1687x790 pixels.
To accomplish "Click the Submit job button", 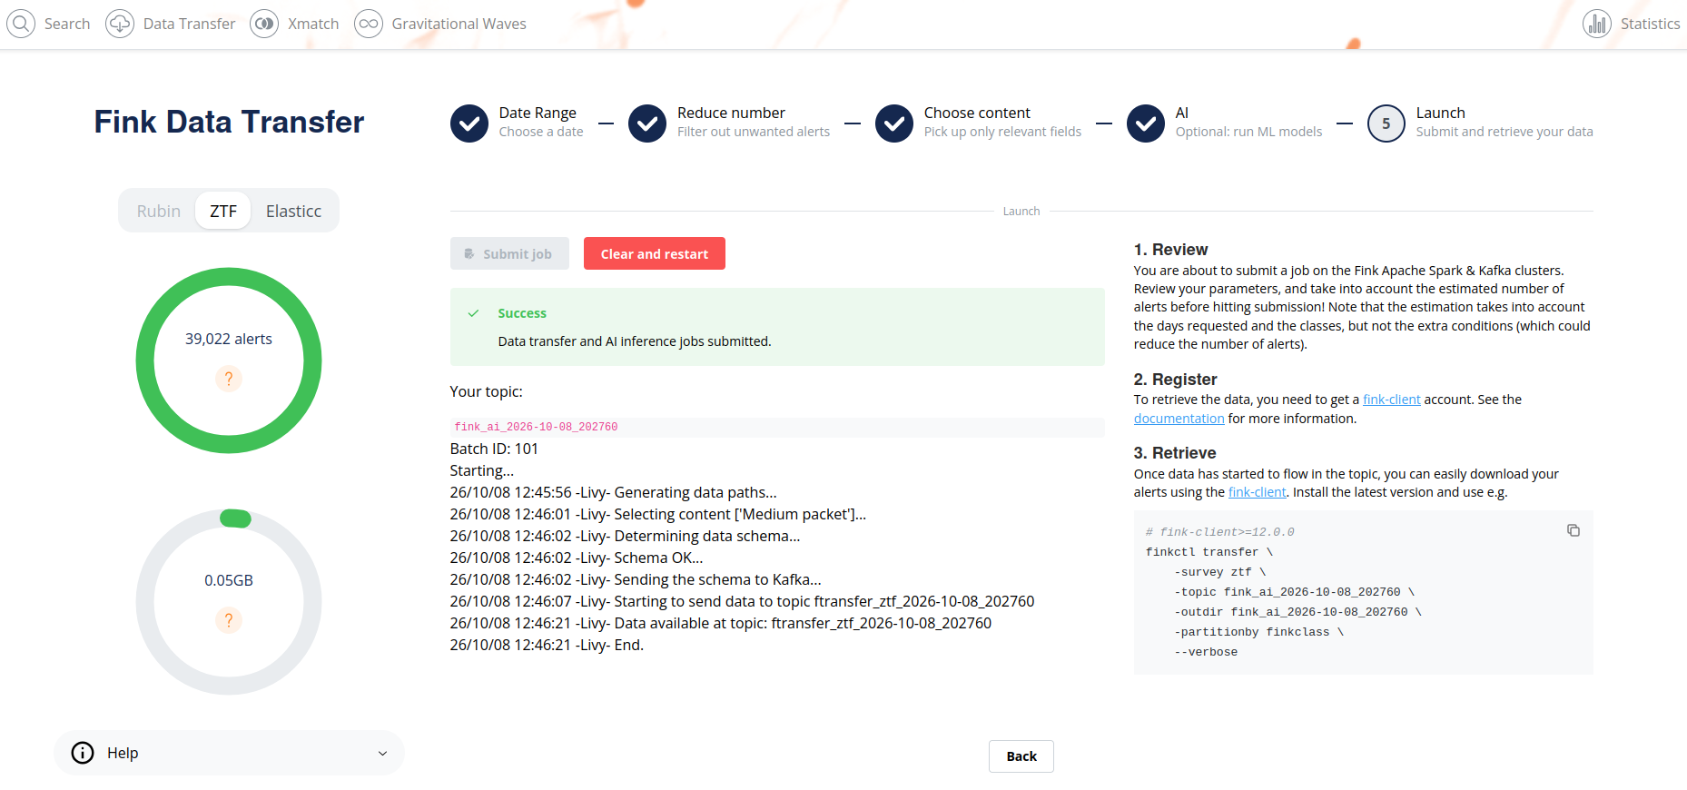I will click(509, 253).
